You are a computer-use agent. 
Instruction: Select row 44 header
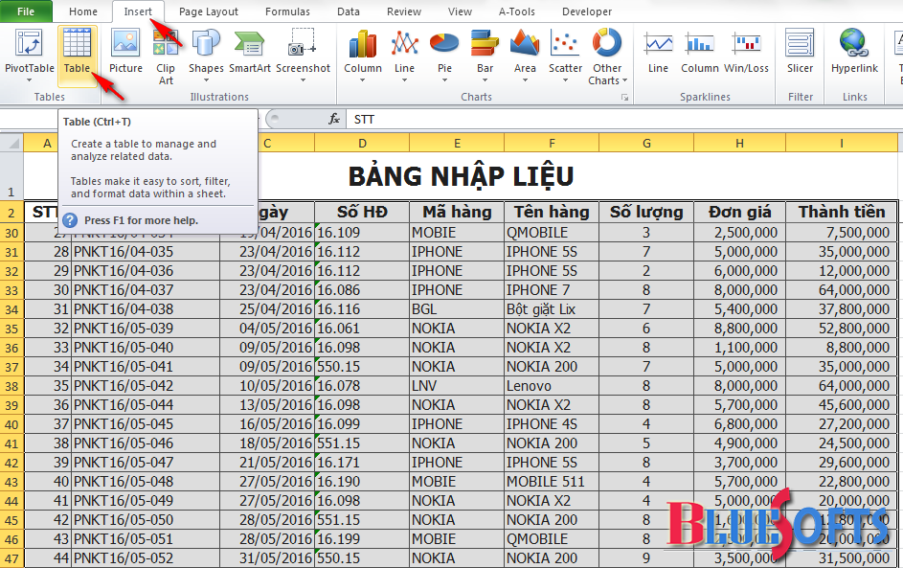click(11, 501)
